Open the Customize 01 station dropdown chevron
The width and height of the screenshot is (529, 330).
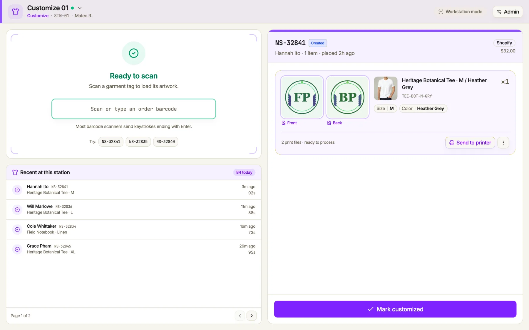(x=80, y=8)
